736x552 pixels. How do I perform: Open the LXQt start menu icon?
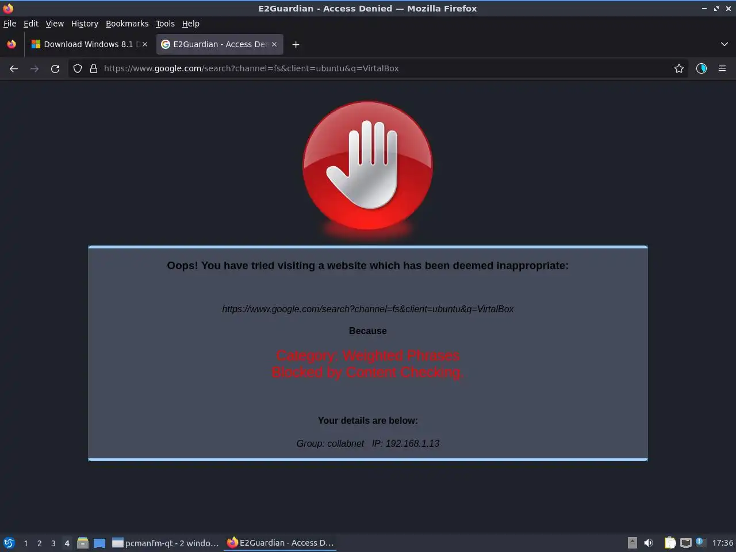click(x=9, y=543)
